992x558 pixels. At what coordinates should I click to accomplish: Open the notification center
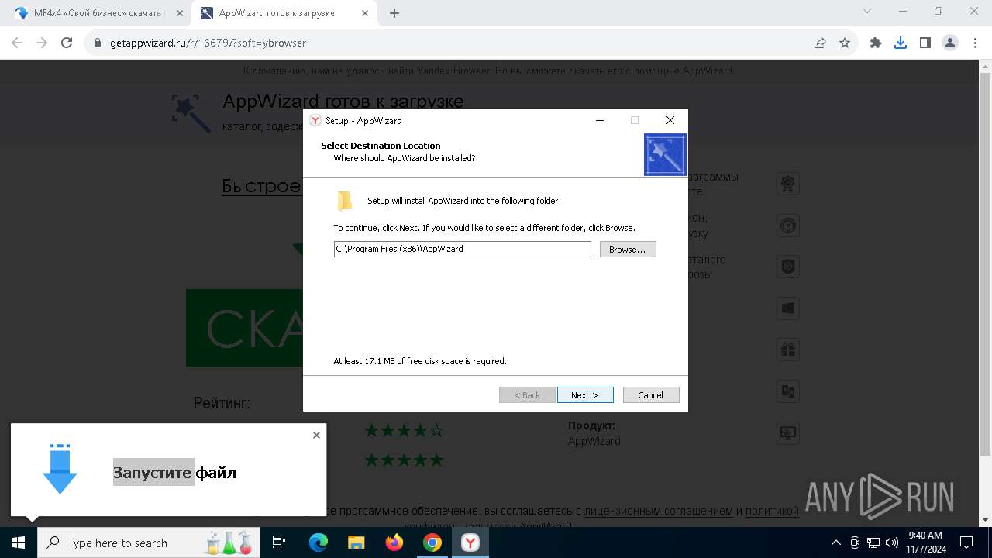pyautogui.click(x=966, y=542)
